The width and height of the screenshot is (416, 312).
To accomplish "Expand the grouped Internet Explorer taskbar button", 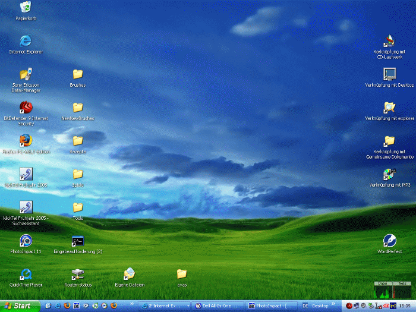I will (165, 306).
